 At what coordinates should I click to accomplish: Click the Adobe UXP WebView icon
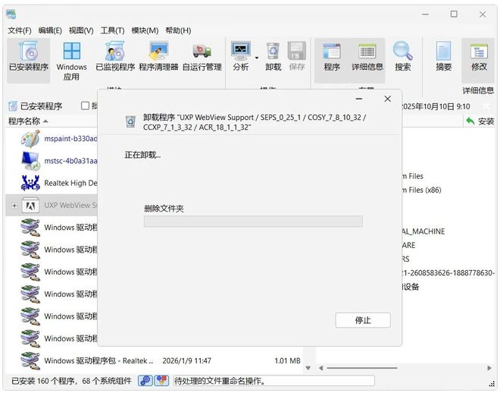pos(30,206)
